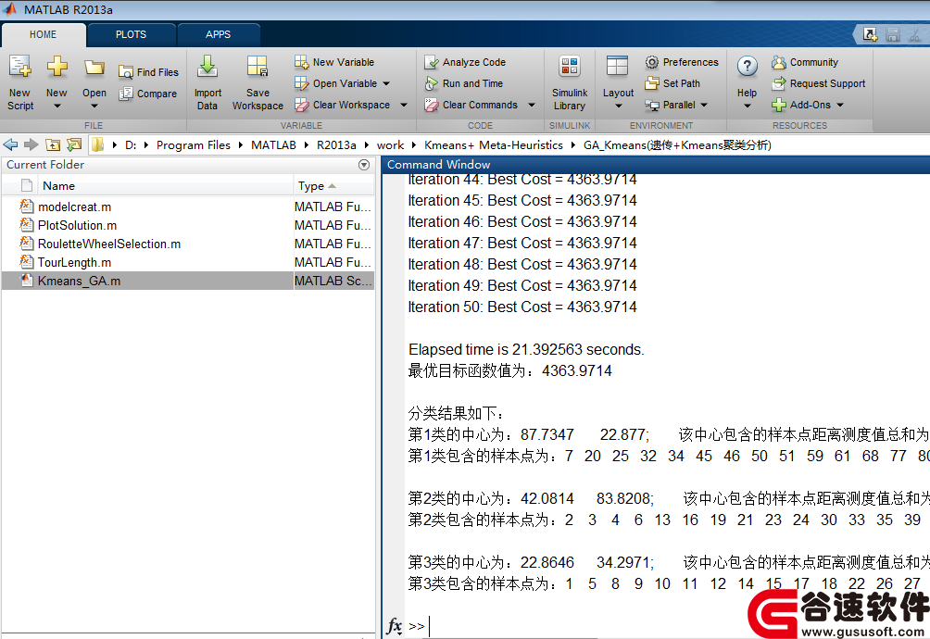
Task: Switch to the APPS tab
Action: pyautogui.click(x=219, y=34)
